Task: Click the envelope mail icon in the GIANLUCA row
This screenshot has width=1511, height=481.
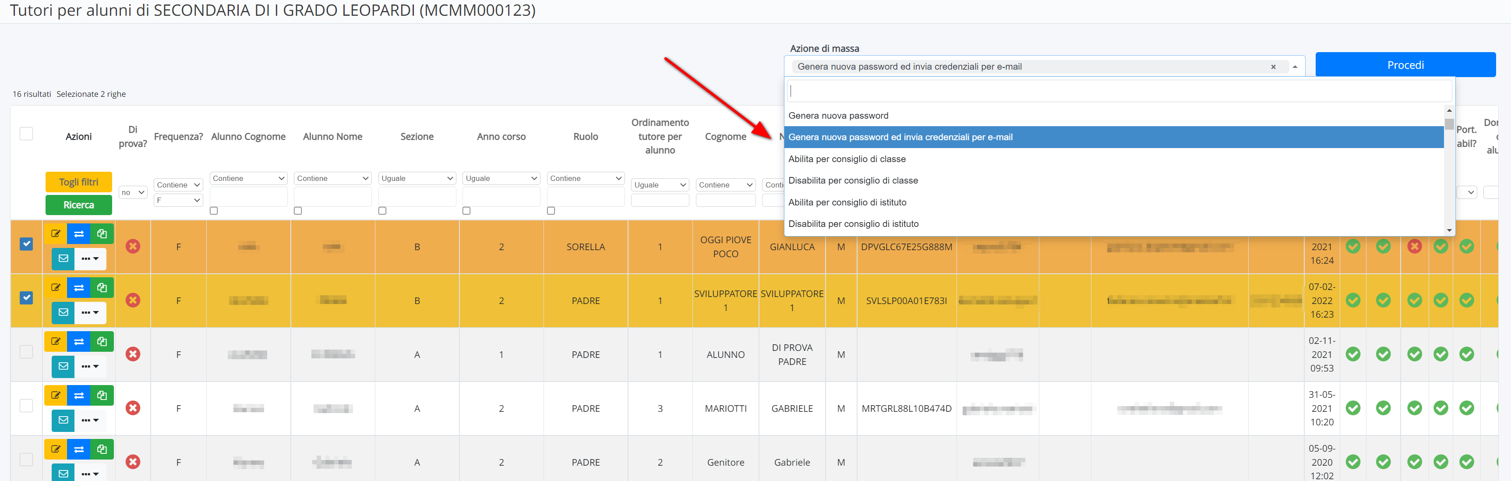Action: click(x=64, y=258)
